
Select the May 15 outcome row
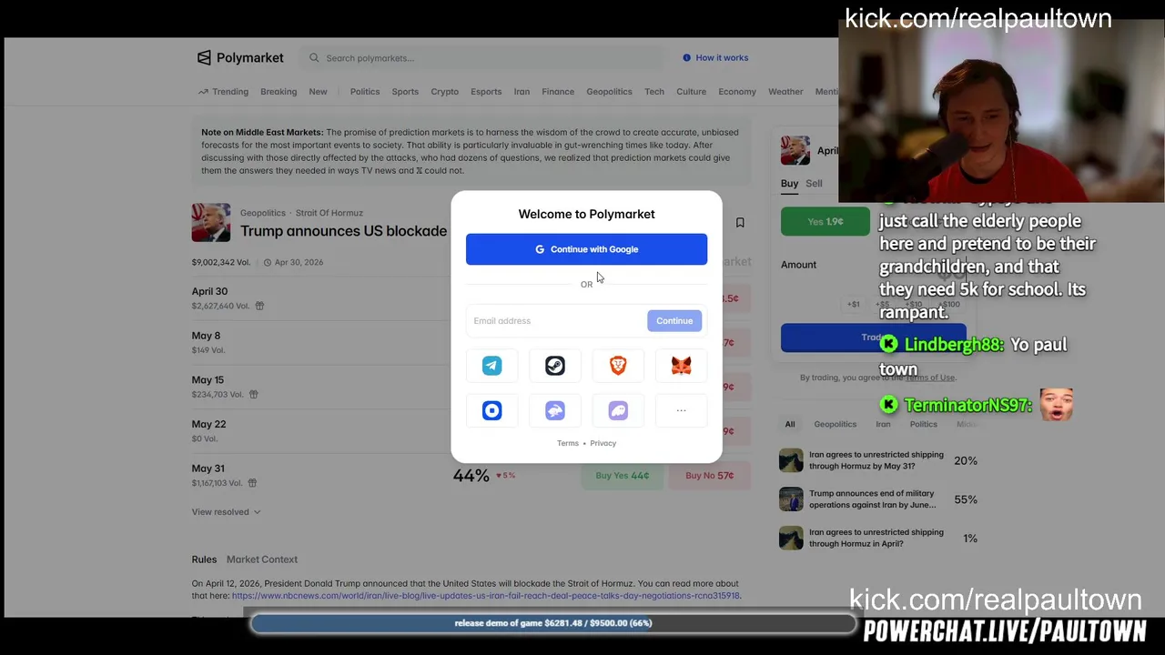point(471,387)
